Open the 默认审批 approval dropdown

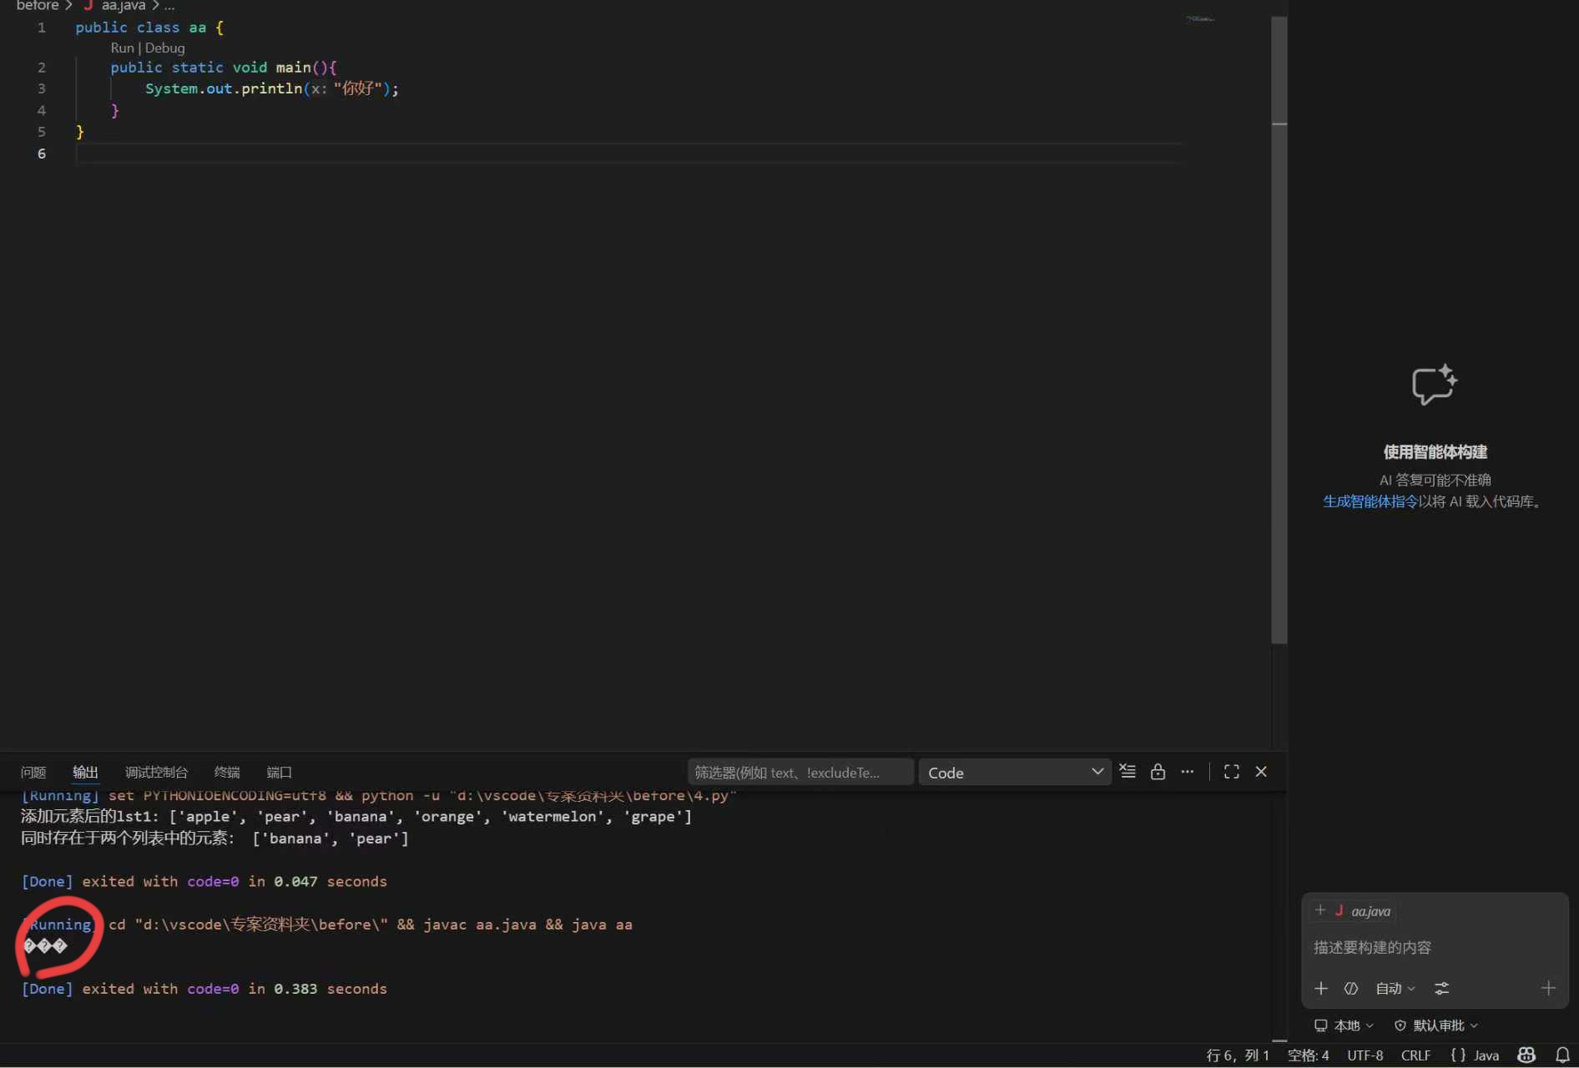click(x=1436, y=1025)
